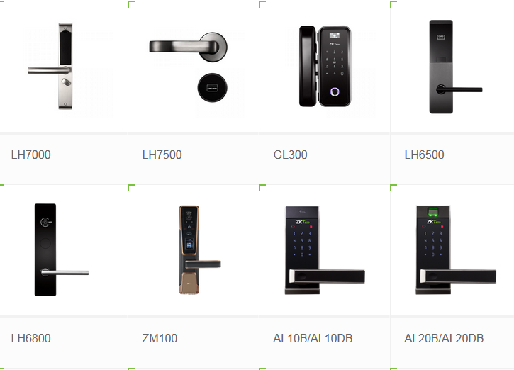Click the fingerprint sensor on the GL300

tap(335, 91)
